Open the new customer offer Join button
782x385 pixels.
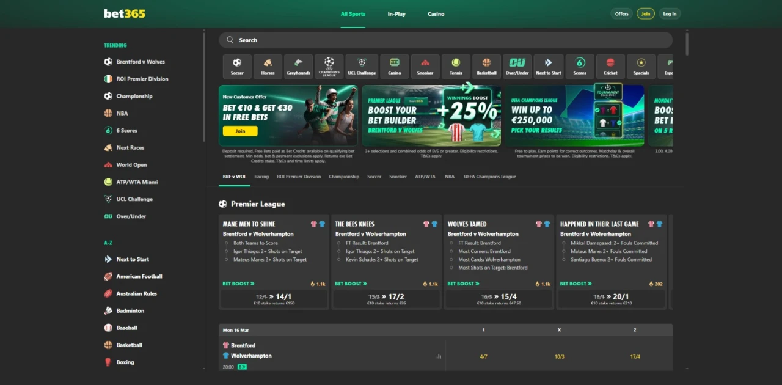pyautogui.click(x=239, y=131)
